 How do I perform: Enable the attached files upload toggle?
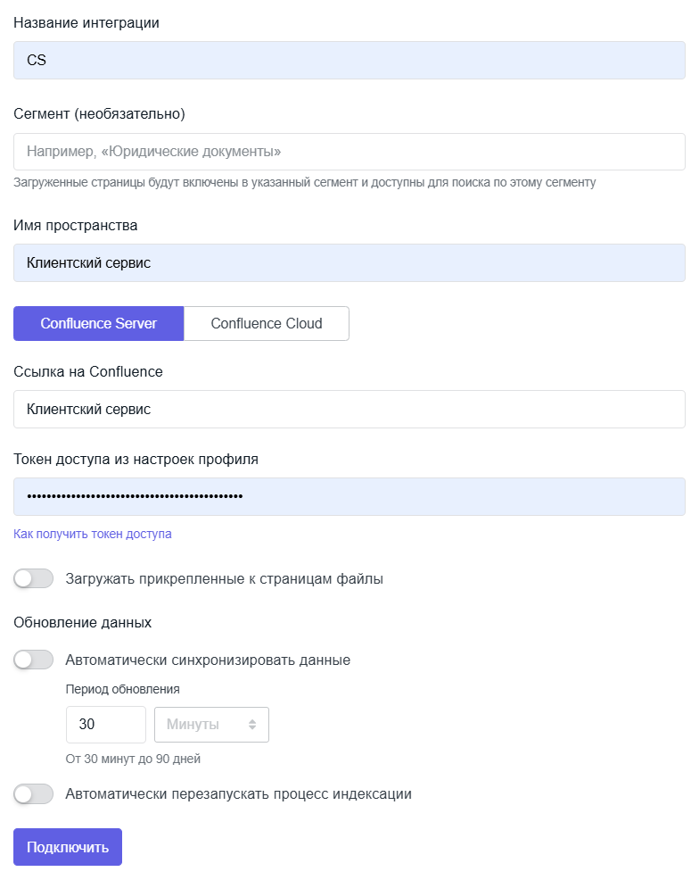tap(34, 578)
